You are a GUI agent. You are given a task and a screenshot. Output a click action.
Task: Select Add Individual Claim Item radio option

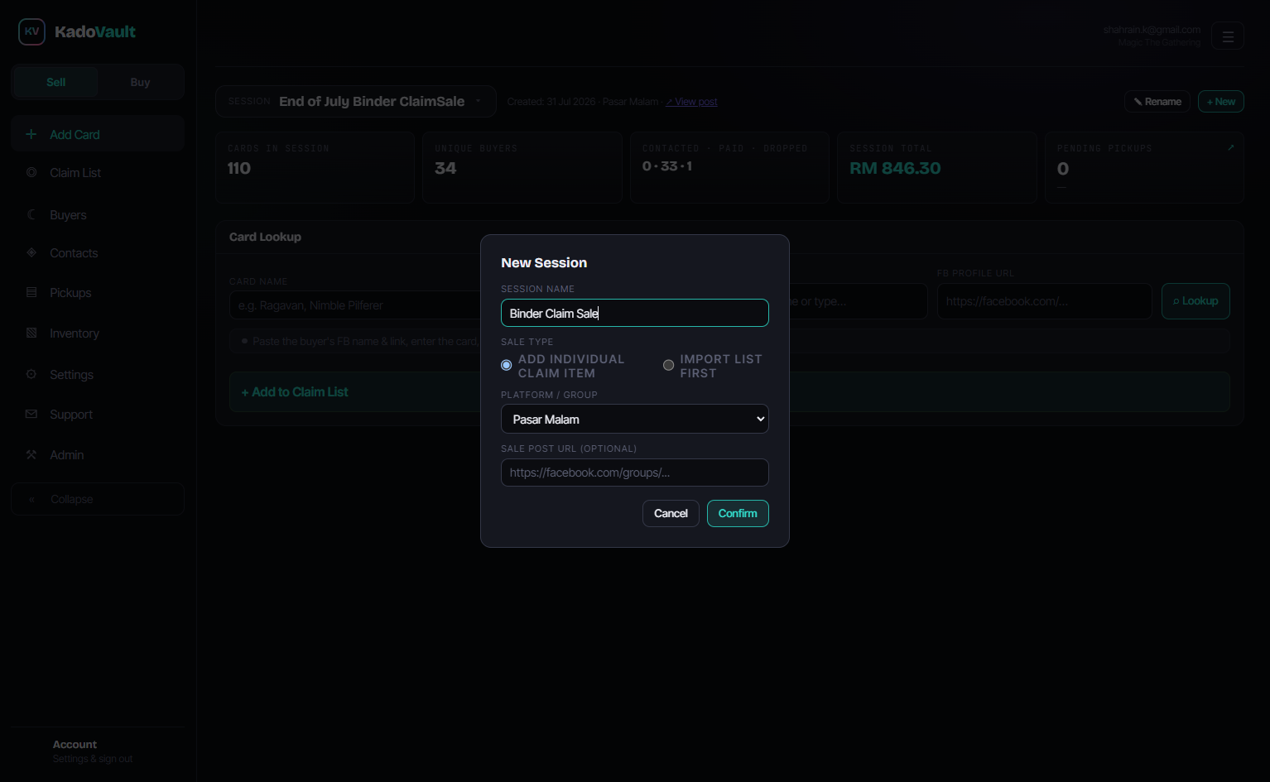(507, 365)
